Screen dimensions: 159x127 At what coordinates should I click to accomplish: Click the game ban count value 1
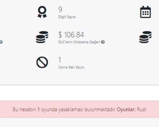pos(60,60)
